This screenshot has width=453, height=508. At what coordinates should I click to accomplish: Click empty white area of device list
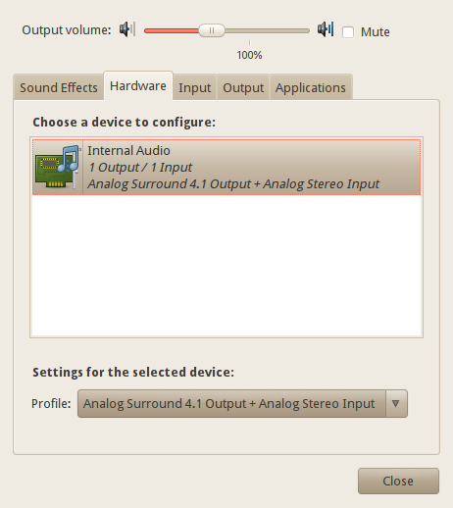point(226,266)
